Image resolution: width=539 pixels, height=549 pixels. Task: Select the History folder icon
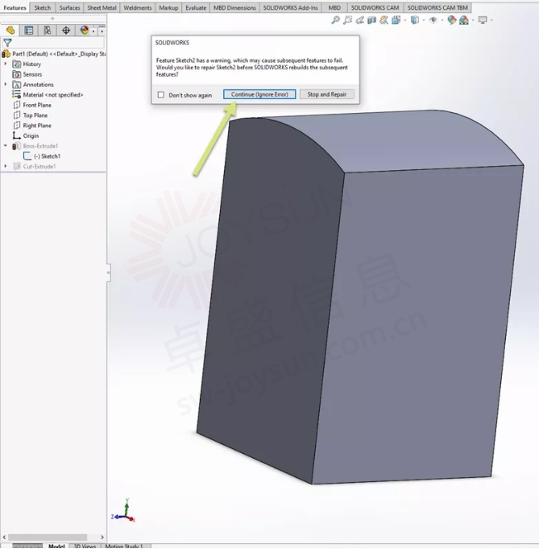coord(16,64)
